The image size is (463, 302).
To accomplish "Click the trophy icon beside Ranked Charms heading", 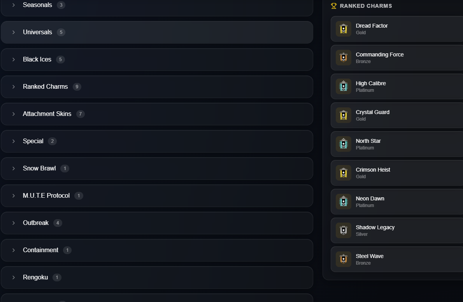I will pos(334,6).
